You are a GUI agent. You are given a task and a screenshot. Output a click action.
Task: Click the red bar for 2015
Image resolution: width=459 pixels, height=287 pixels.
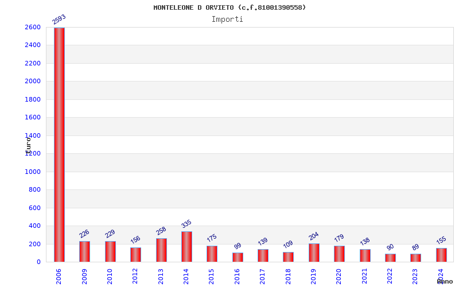[x=212, y=254]
